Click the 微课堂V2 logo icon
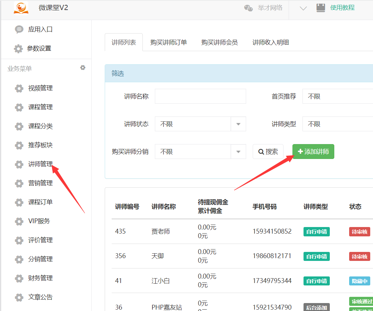Image resolution: width=373 pixels, height=311 pixels. click(21, 8)
